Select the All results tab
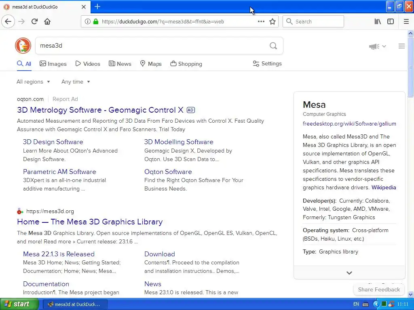Screen dimensions: 414x310 click(x=24, y=64)
